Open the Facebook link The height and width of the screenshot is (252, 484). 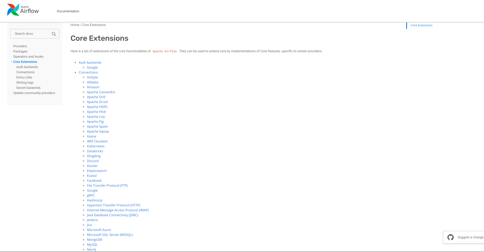click(94, 181)
